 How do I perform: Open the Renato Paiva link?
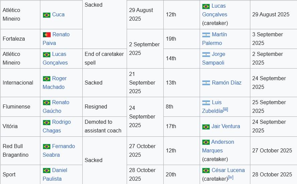[61, 35]
